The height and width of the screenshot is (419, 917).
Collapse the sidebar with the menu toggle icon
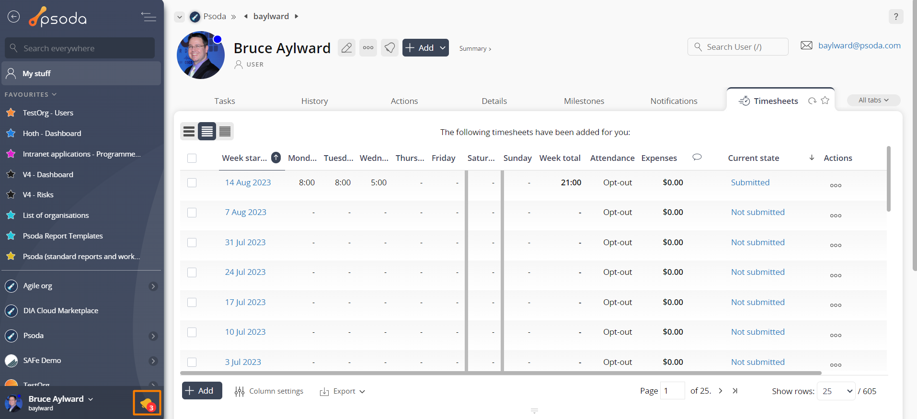tap(149, 17)
